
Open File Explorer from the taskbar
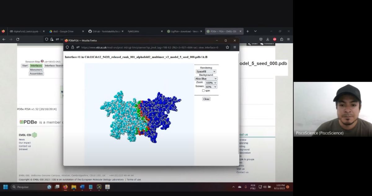[74, 187]
